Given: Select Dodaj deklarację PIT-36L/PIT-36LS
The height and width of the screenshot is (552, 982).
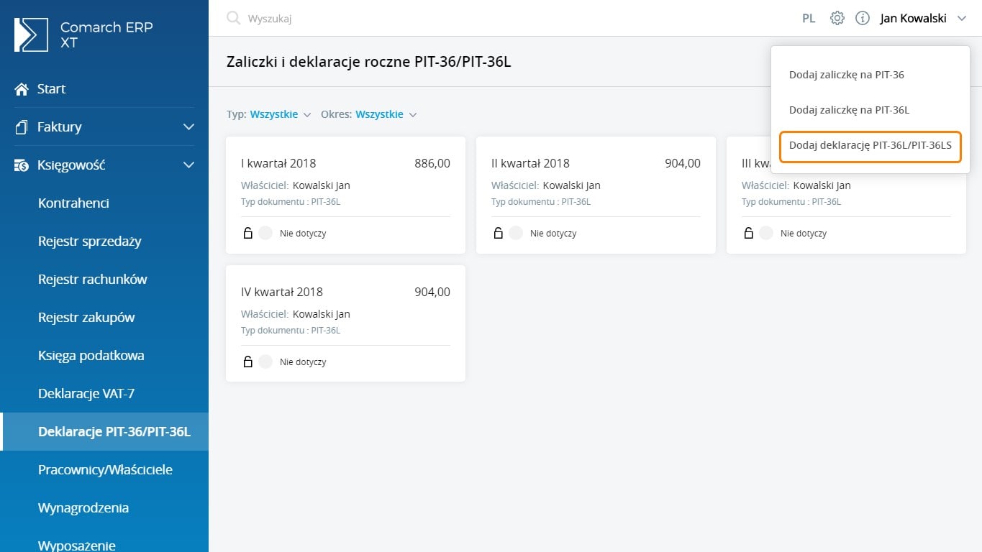Looking at the screenshot, I should click(x=870, y=145).
